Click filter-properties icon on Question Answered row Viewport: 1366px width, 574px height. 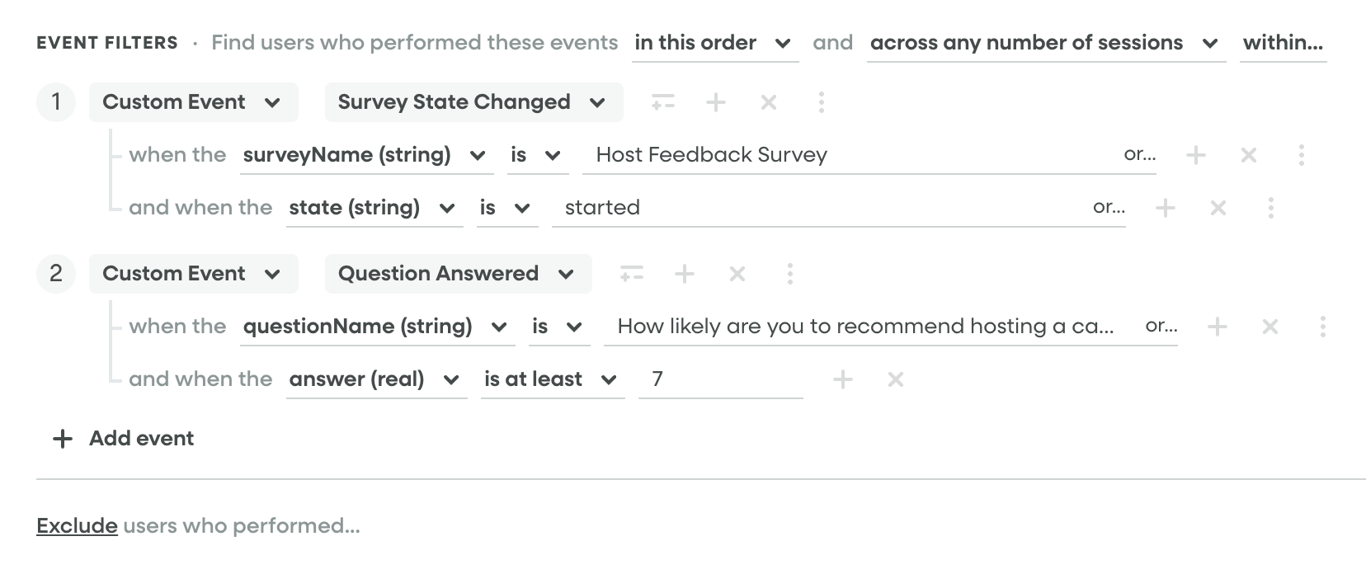[x=631, y=274]
